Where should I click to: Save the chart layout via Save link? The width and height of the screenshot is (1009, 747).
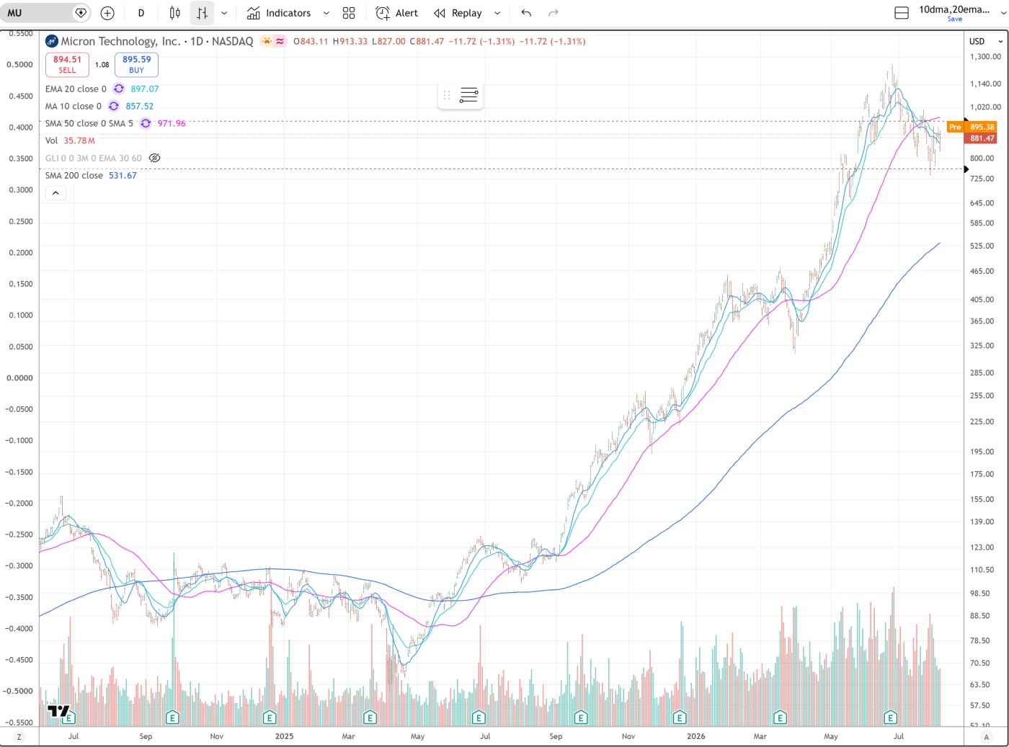(x=955, y=19)
